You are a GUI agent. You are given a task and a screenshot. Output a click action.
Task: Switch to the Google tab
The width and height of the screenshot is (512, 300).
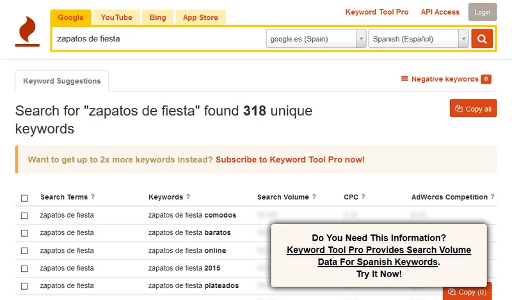[71, 18]
